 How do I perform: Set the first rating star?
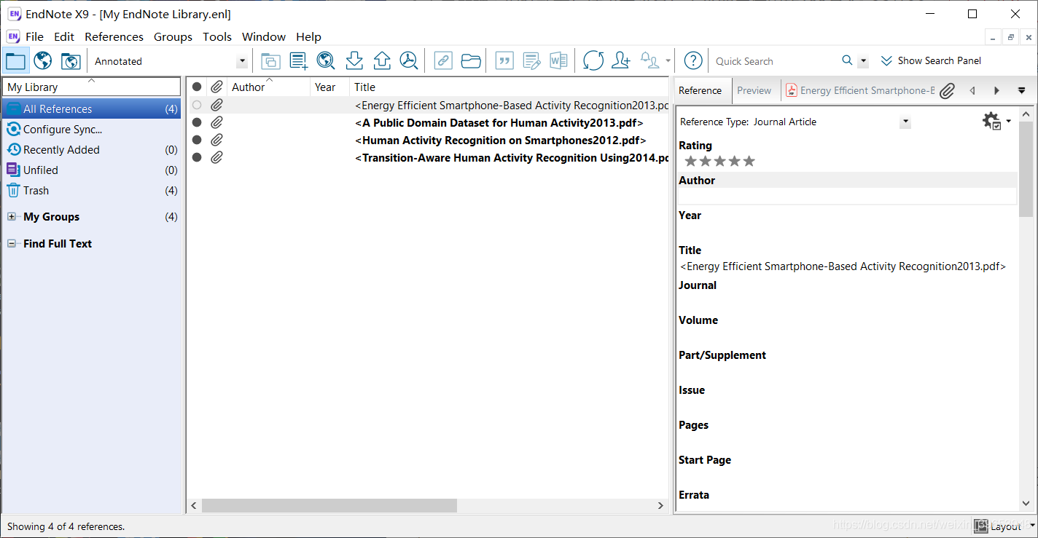691,161
